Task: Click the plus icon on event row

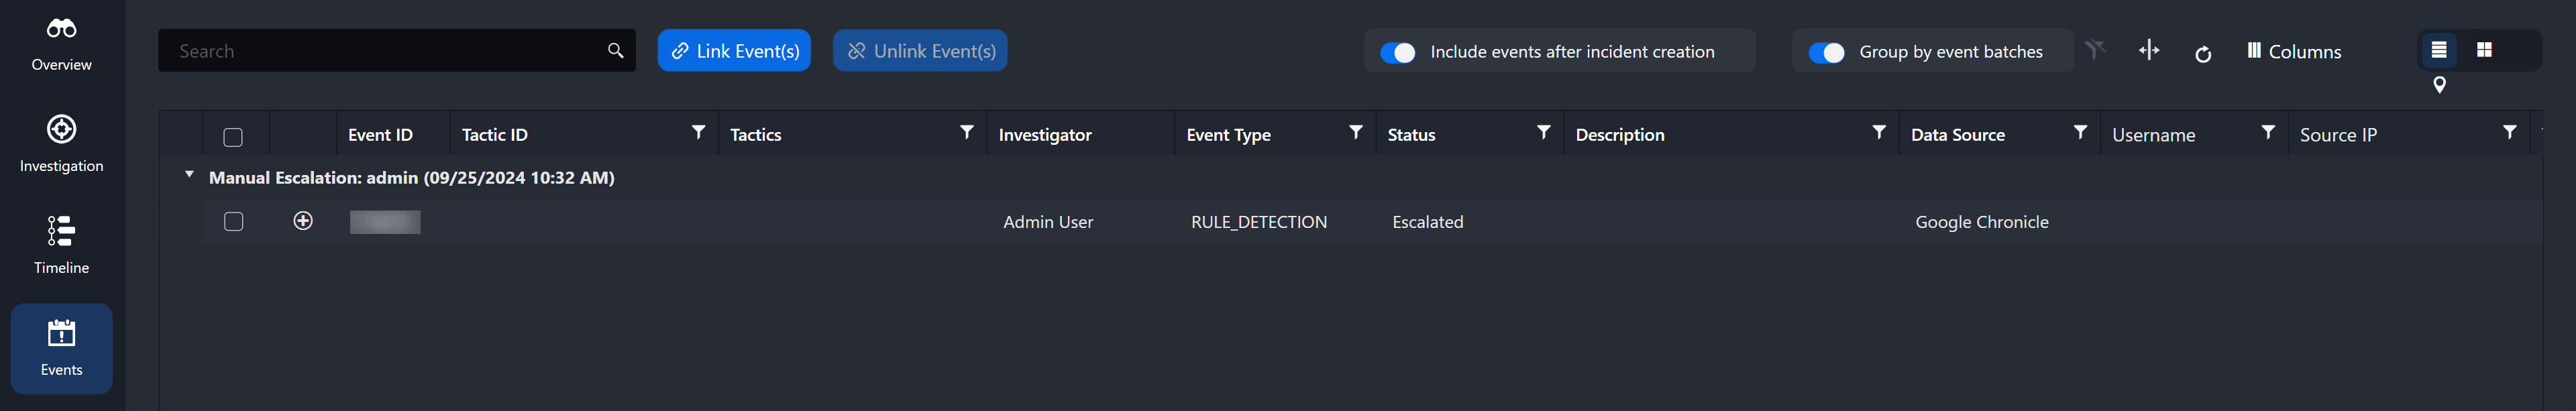Action: pos(303,221)
